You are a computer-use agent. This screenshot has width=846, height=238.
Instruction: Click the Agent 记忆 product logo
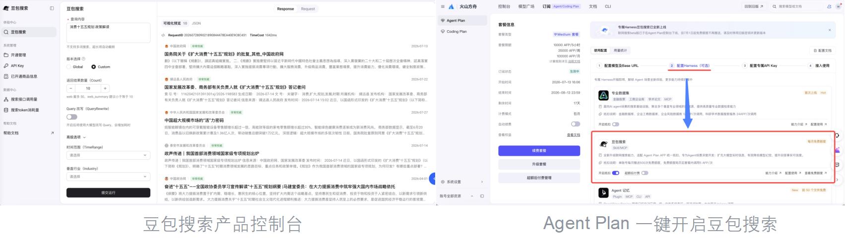(603, 192)
